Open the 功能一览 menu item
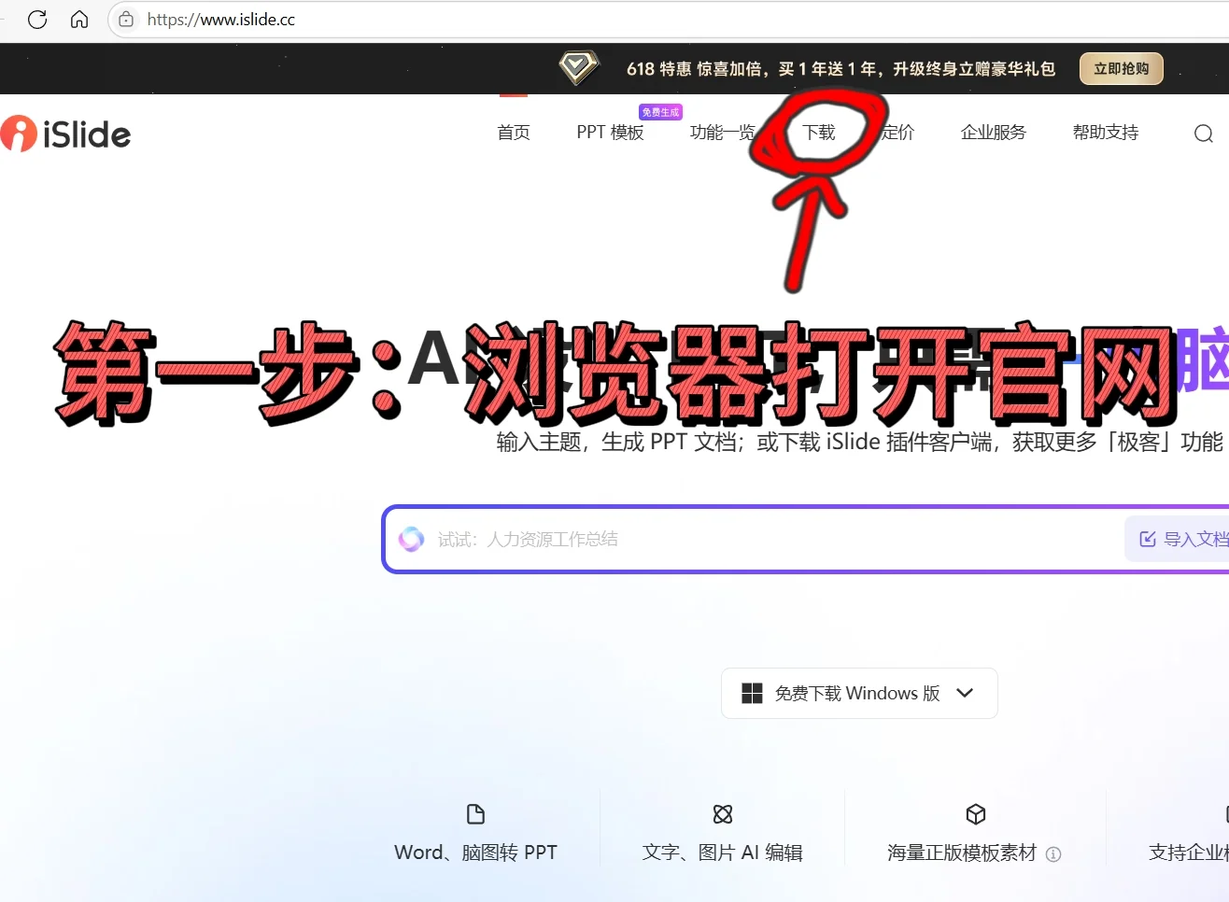1229x902 pixels. 721,132
